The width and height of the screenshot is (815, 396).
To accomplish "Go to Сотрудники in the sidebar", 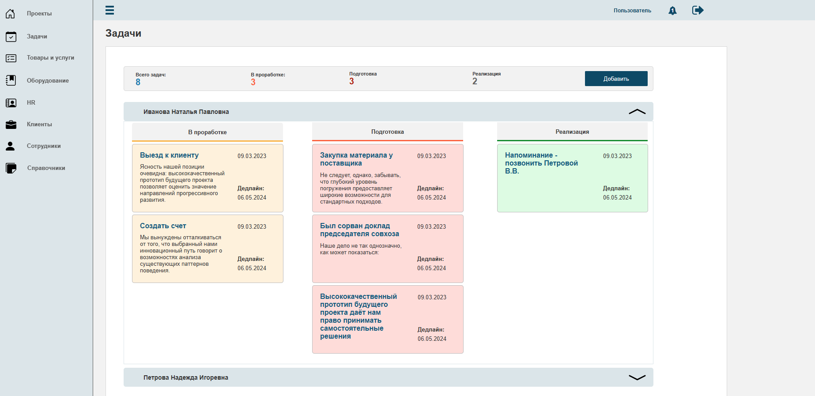I will (x=44, y=146).
